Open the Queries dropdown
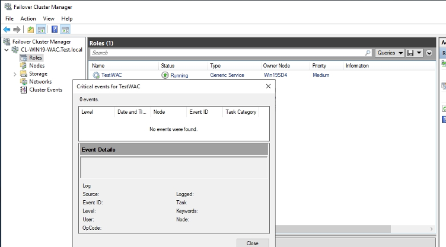Viewport: 446px width, 247px height. (390, 53)
